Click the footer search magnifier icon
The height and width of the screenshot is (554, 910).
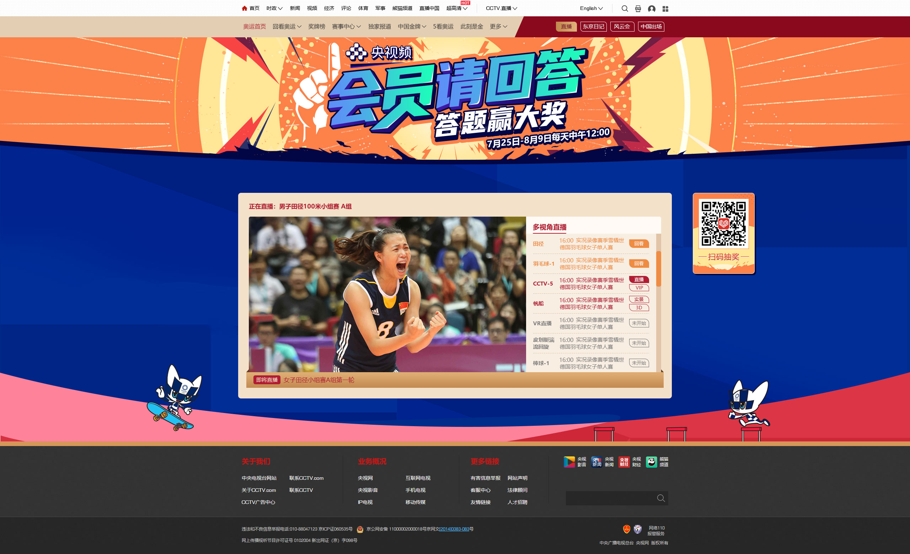pyautogui.click(x=661, y=498)
